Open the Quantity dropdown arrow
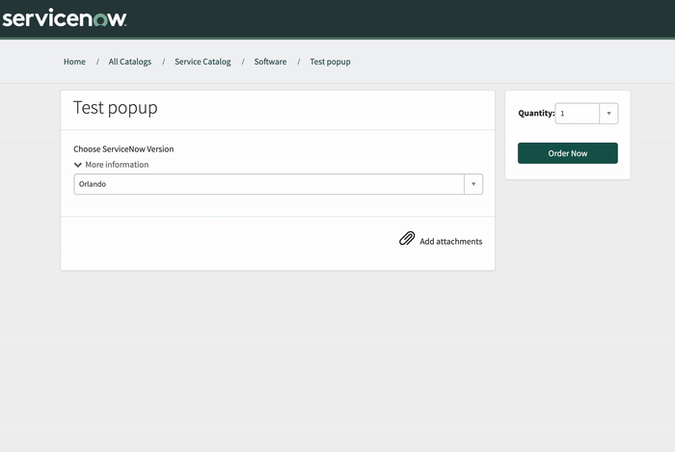Screen dimensions: 675x452 (x=608, y=114)
